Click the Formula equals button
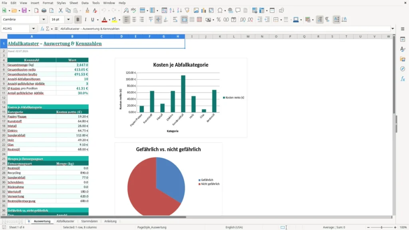Screen dimensions: 409x230 click(56, 29)
